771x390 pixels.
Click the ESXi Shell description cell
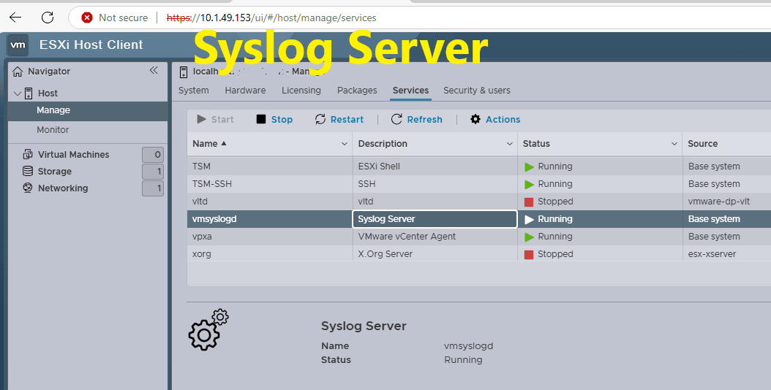pos(435,167)
